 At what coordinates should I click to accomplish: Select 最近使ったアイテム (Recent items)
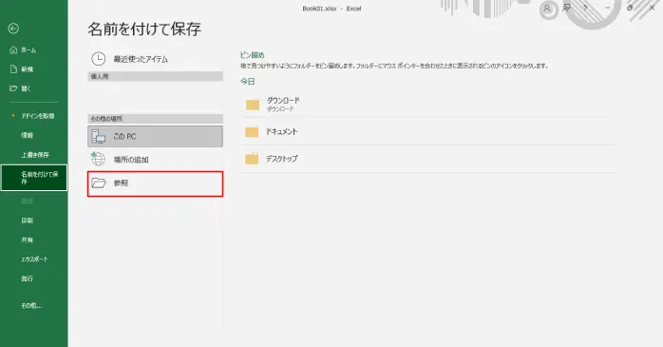(155, 59)
